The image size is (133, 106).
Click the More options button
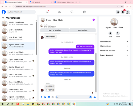(82, 30)
